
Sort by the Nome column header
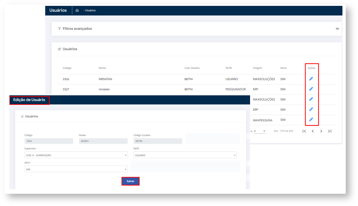[102, 68]
